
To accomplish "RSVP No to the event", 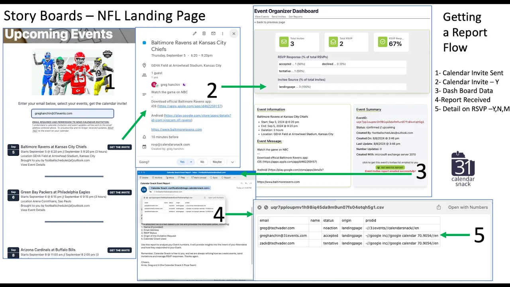I will pos(202,162).
